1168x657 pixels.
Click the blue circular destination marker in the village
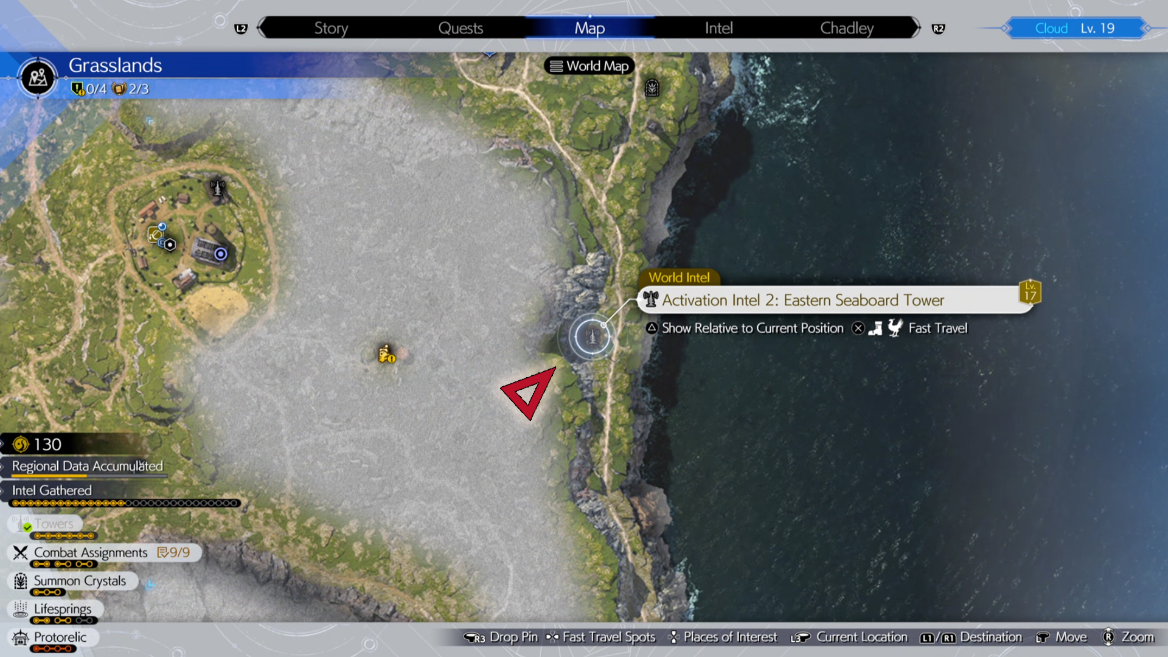(x=221, y=254)
